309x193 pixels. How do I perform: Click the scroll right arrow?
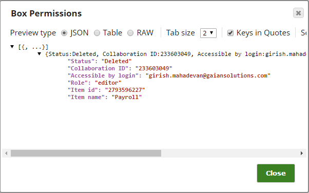click(x=302, y=153)
